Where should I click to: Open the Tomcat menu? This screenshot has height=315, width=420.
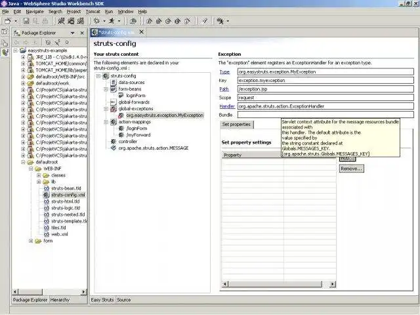pos(93,12)
